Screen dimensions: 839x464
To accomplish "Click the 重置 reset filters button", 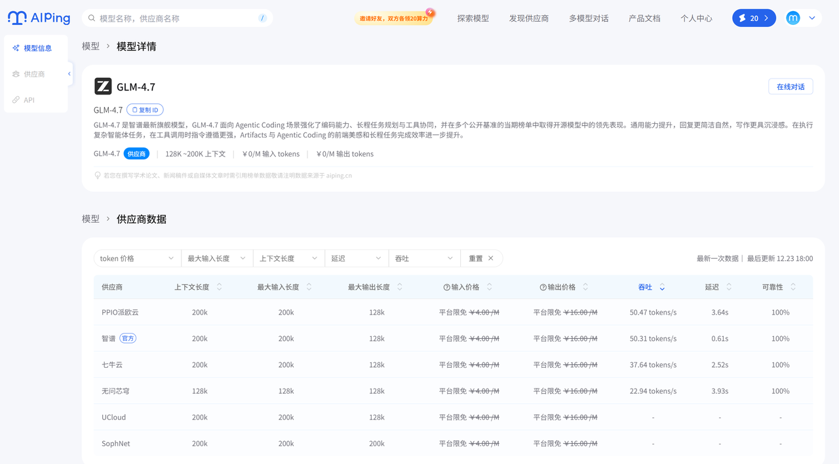I will pyautogui.click(x=481, y=258).
